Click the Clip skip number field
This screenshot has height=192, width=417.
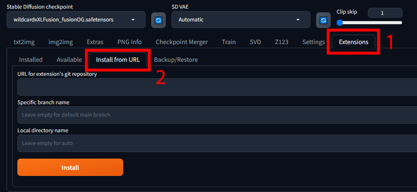384,13
